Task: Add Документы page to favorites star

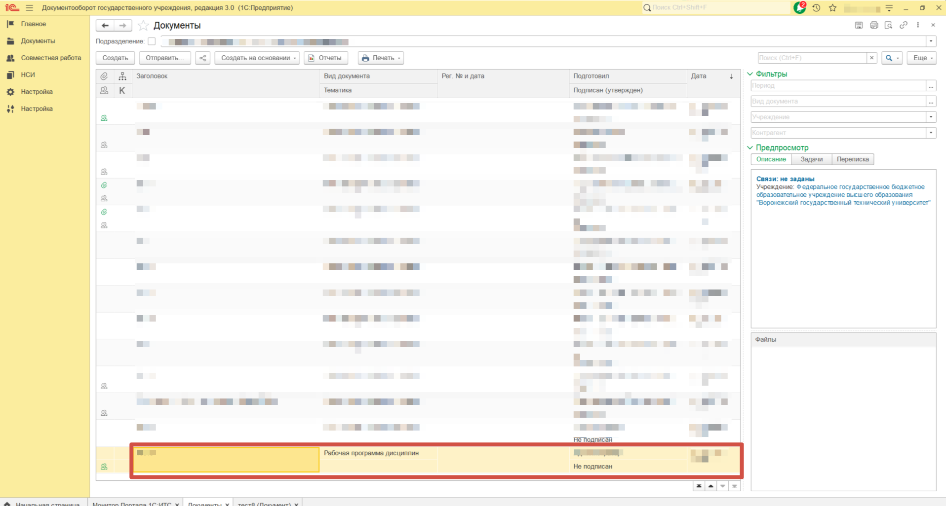Action: pyautogui.click(x=143, y=26)
